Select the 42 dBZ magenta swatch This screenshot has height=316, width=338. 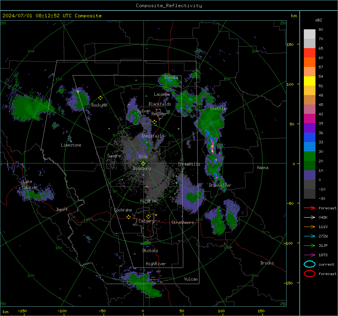coord(309,118)
